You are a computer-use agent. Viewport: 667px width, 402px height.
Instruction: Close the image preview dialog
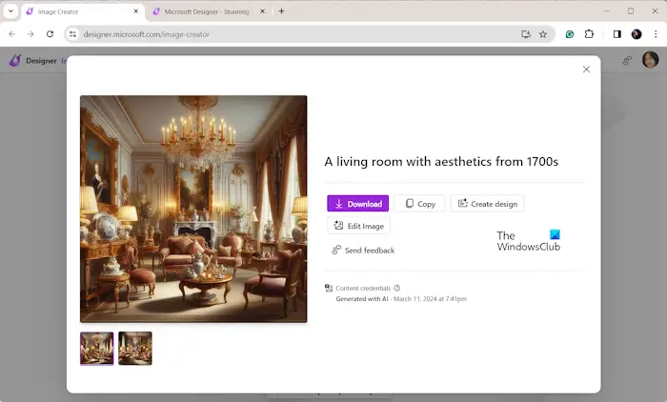(586, 70)
